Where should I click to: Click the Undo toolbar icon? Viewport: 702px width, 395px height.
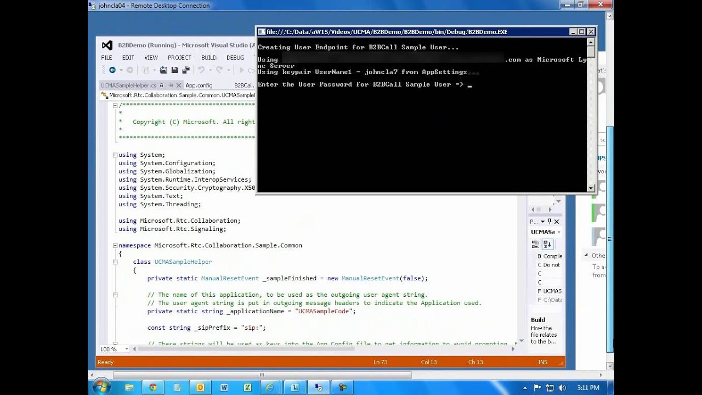201,70
